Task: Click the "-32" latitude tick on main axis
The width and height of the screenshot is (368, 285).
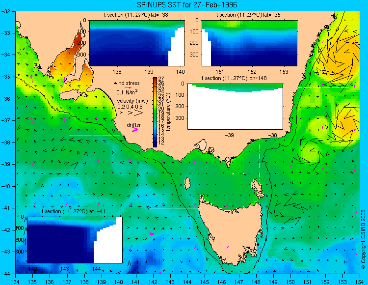Action: [x=5, y=11]
